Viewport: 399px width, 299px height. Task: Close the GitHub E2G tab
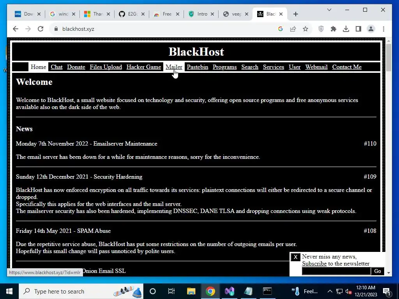point(143,14)
